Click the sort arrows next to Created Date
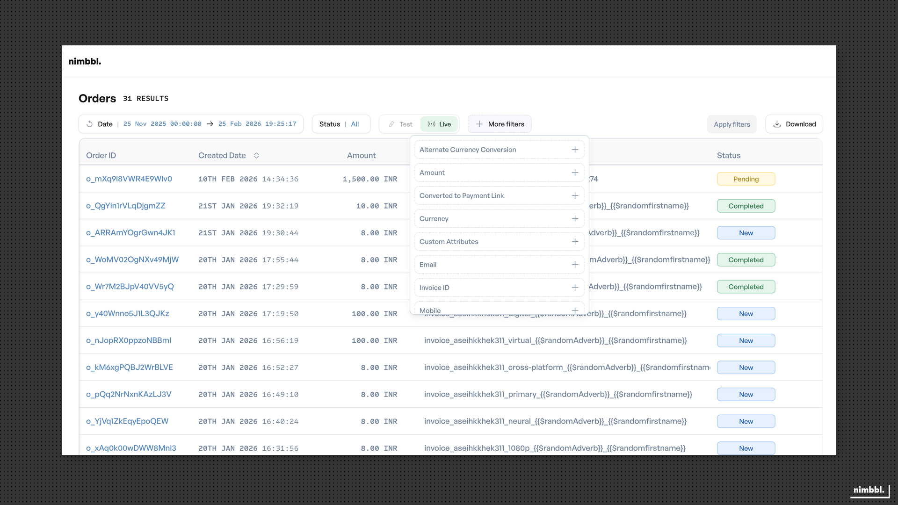This screenshot has height=505, width=898. [x=256, y=155]
